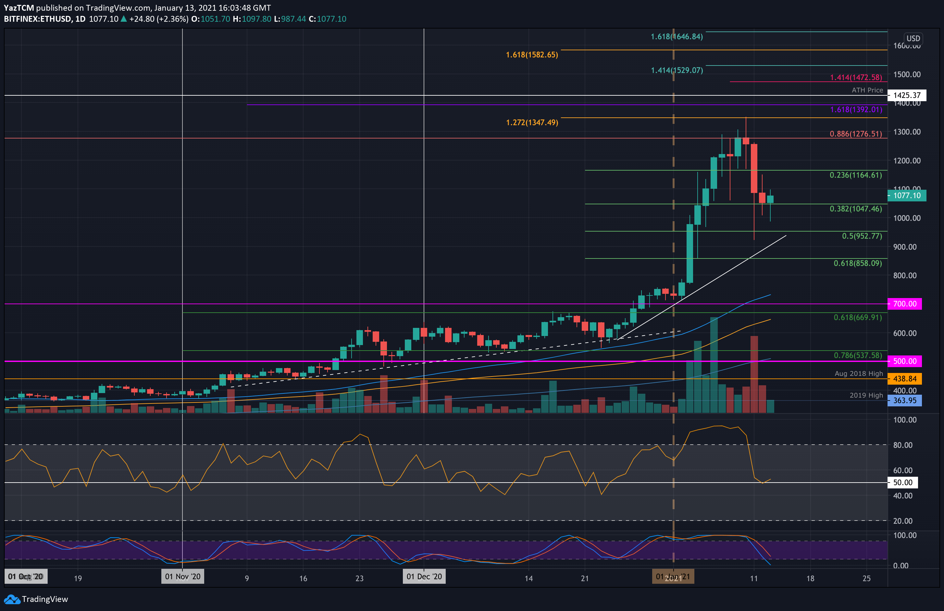Screen dimensions: 944x611
Task: Click the close value C:1077.10
Action: coord(328,19)
